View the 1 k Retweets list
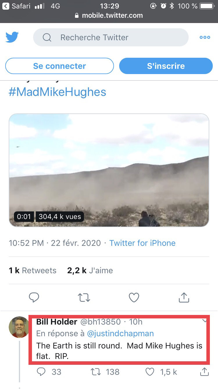Viewport: 218px width, 389px height. [33, 270]
